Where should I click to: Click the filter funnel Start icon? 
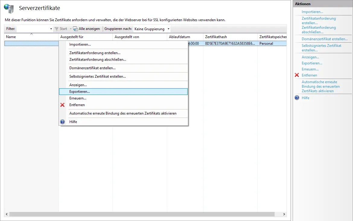(x=56, y=29)
